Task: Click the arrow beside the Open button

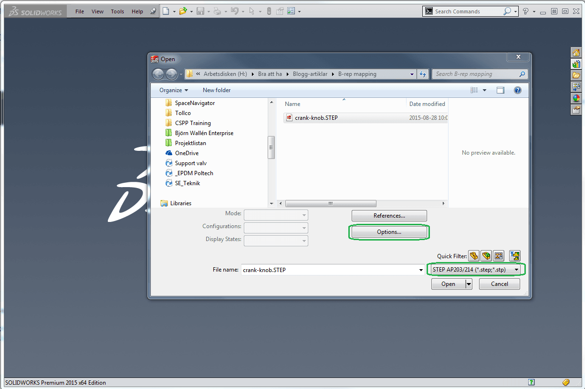Action: [469, 284]
